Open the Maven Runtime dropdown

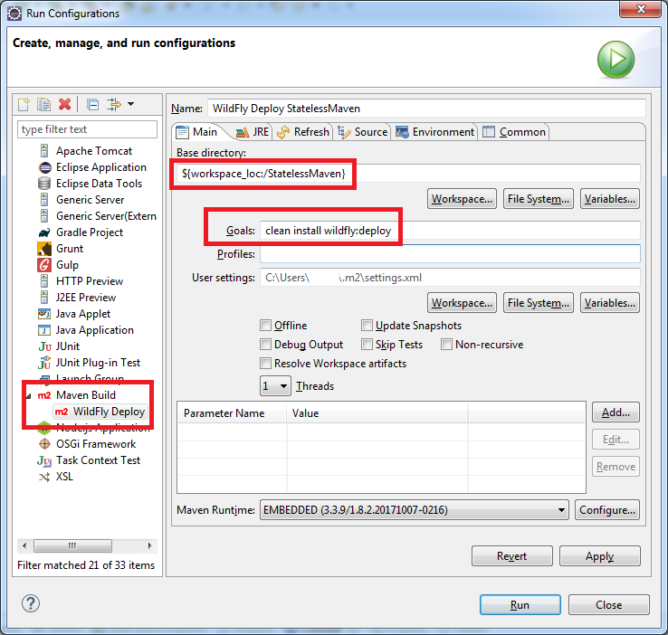click(x=414, y=510)
